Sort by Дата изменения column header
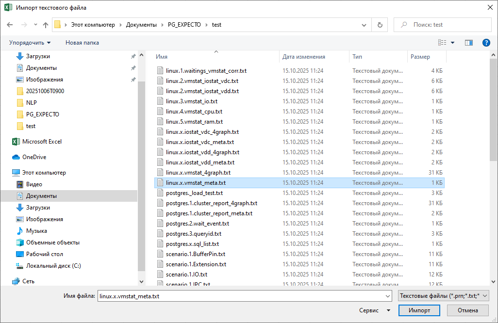The width and height of the screenshot is (498, 323). [x=304, y=56]
